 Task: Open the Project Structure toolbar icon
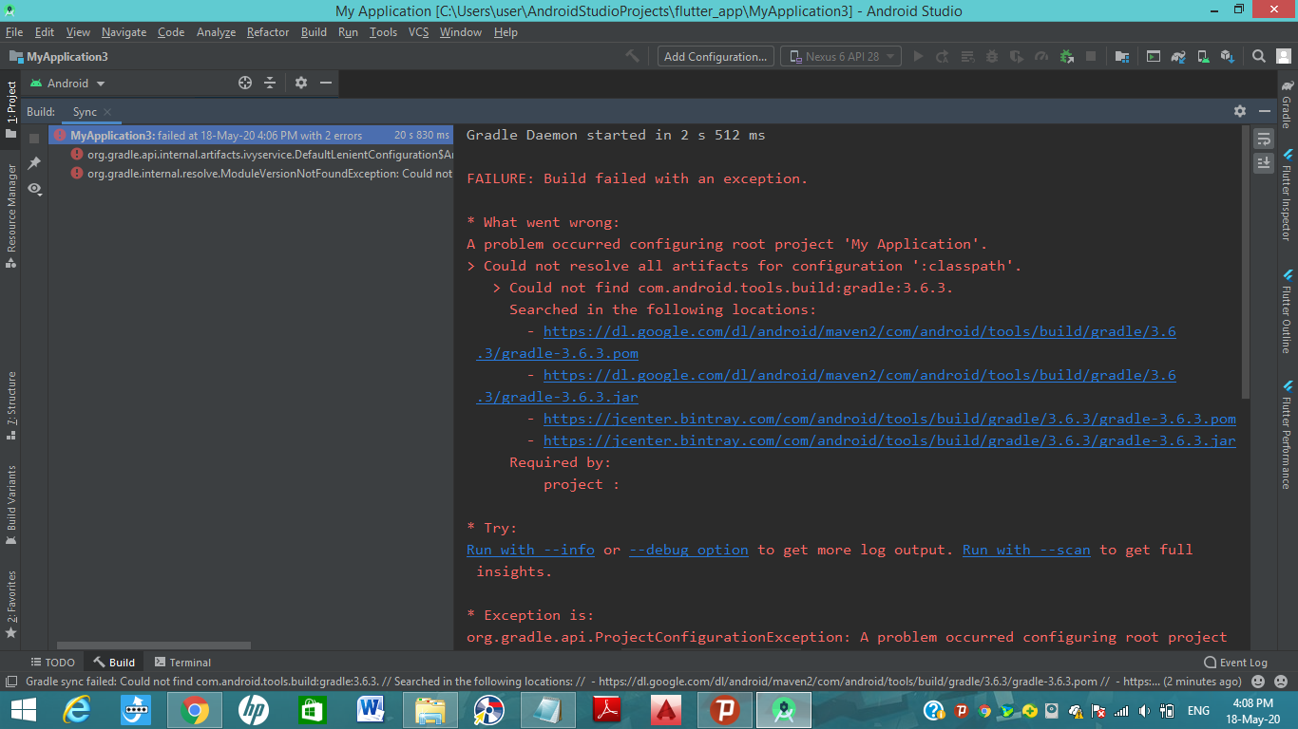click(x=1122, y=56)
